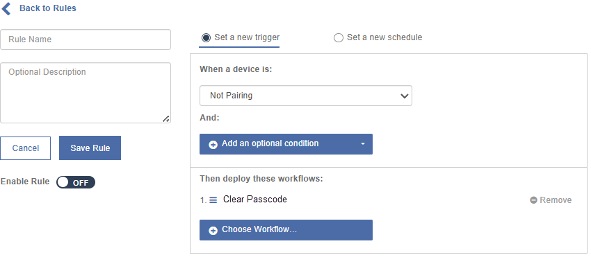
Task: Open the Not Pairing device state dropdown
Action: [306, 96]
